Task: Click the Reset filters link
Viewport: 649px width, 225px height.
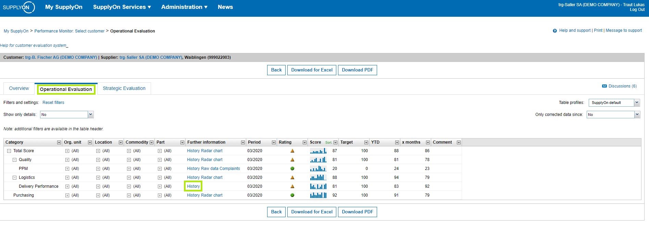Action: (x=53, y=103)
